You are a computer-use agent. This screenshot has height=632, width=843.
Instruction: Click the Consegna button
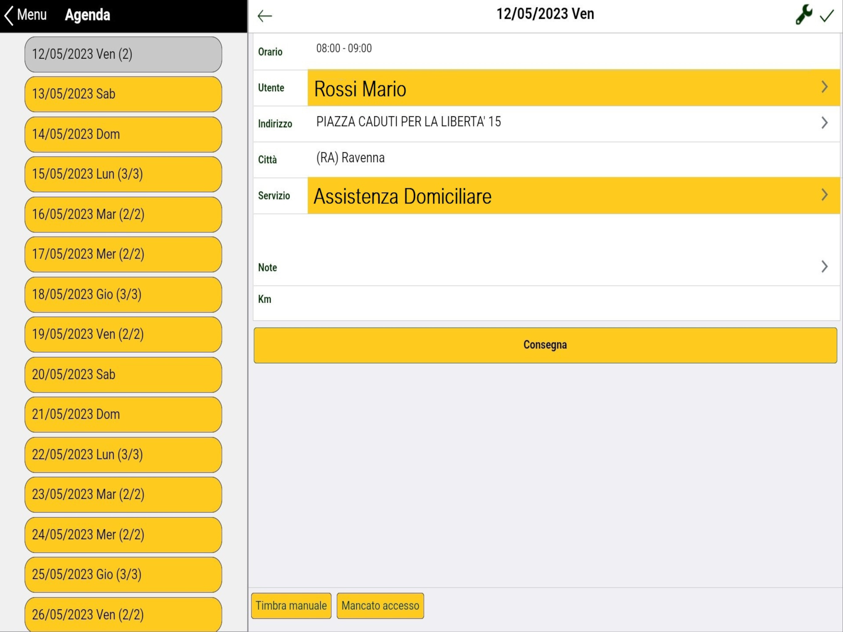click(545, 345)
